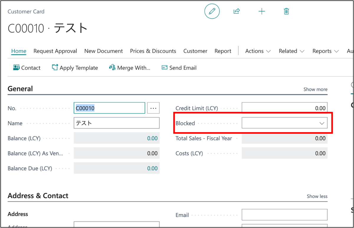Screen dimensions: 354x228
Task: Expand the Reports chevron
Action: [337, 51]
